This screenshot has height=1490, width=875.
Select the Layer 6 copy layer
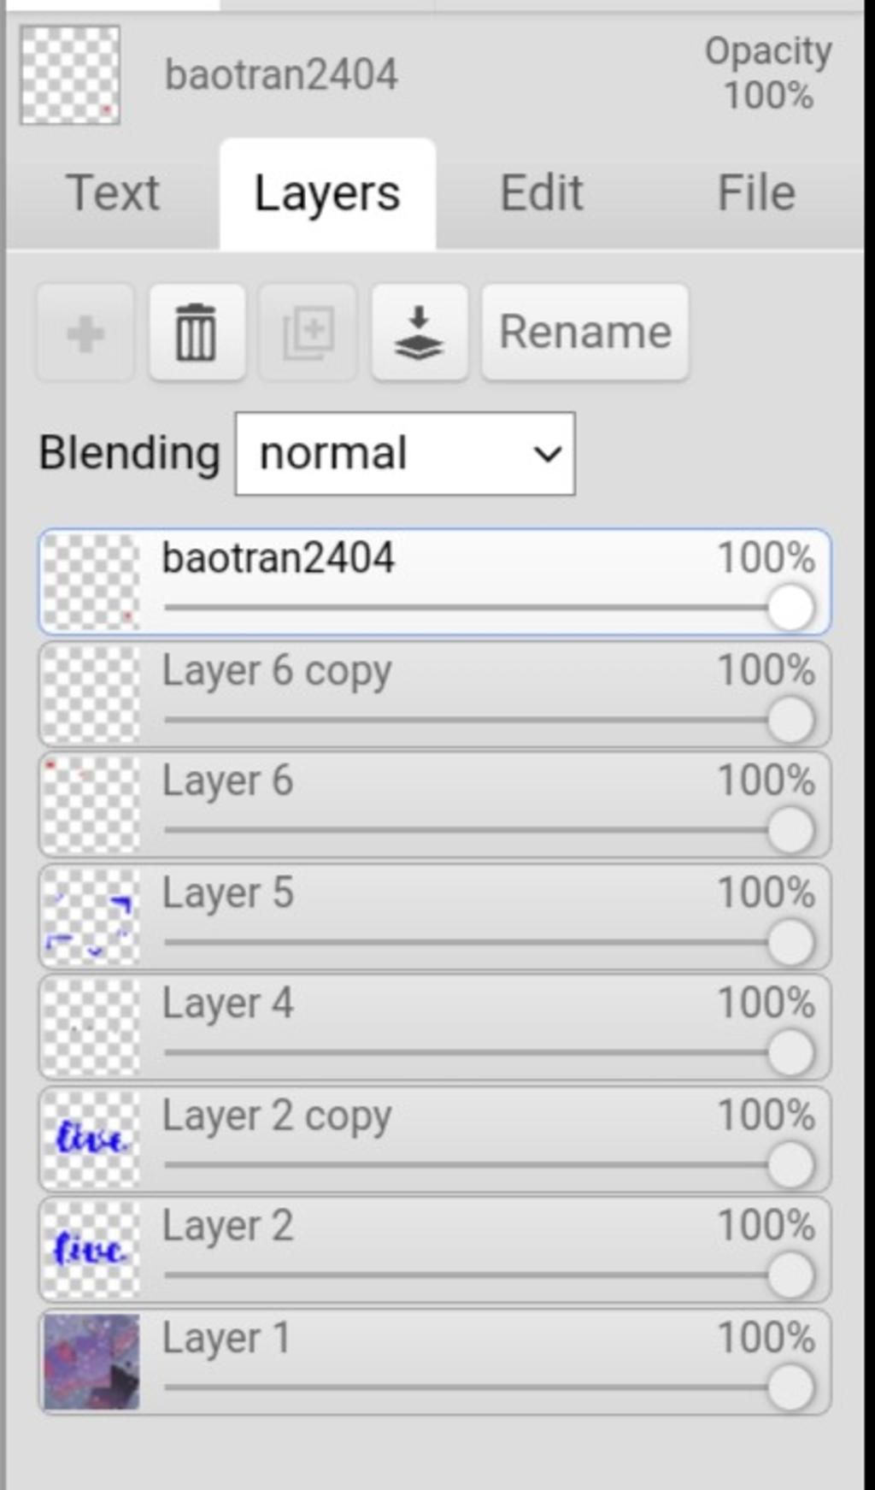427,672
